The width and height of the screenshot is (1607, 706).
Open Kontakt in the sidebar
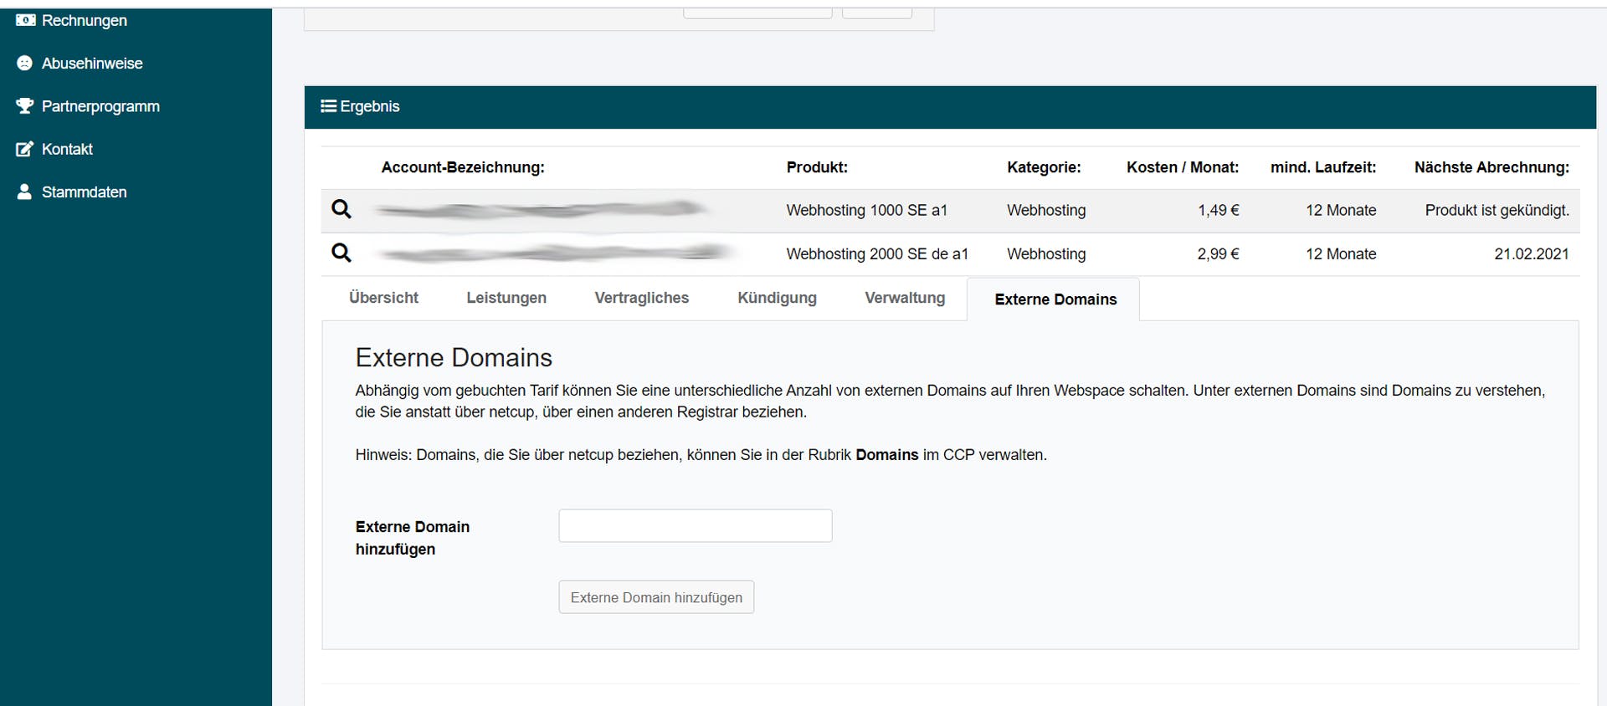click(x=67, y=149)
